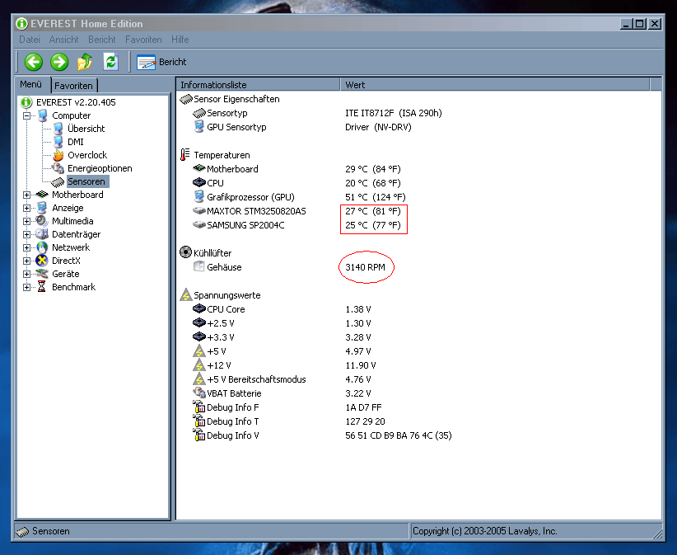Expand the DirectX tree node
The image size is (677, 555).
[x=27, y=261]
